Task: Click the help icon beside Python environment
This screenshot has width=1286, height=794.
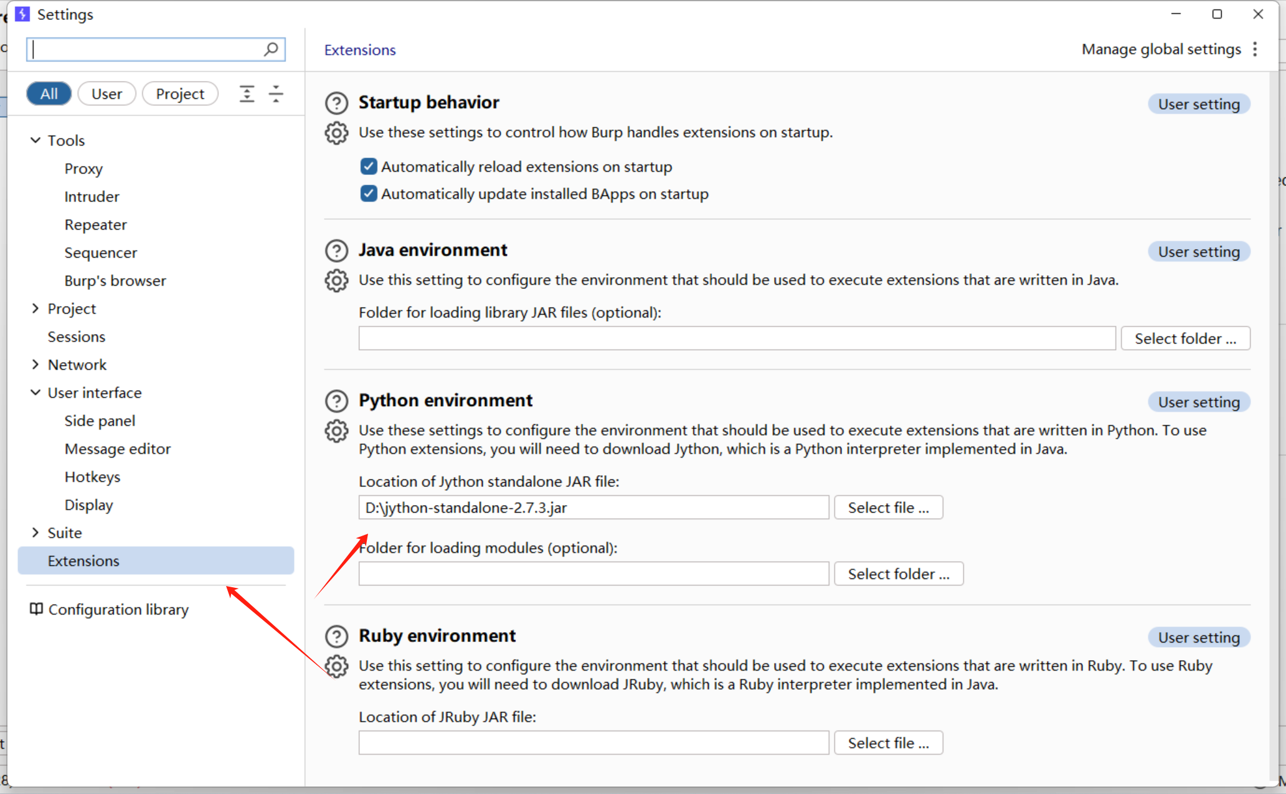Action: [x=336, y=401]
